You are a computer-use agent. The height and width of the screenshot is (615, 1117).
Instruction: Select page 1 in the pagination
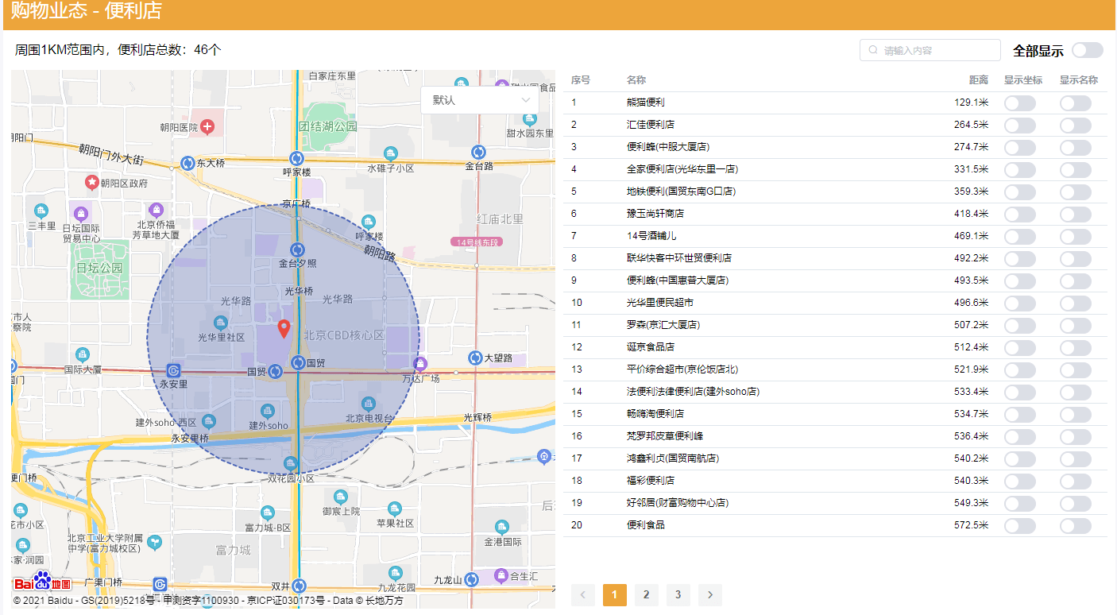(x=615, y=594)
